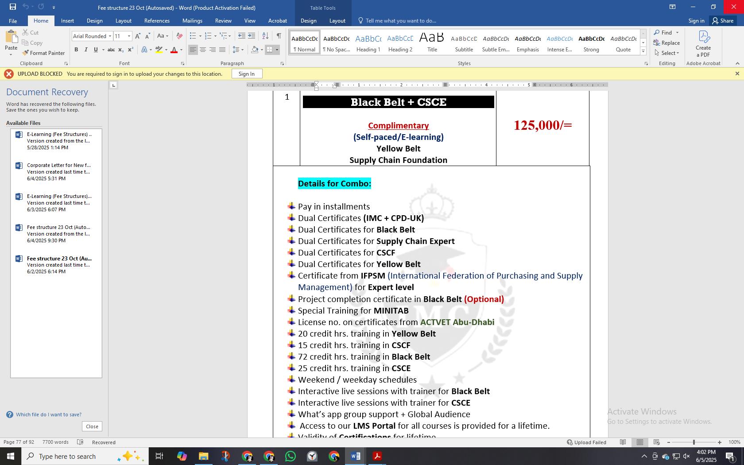The height and width of the screenshot is (465, 744).
Task: Click the Save icon in quick access toolbar
Action: click(x=12, y=7)
